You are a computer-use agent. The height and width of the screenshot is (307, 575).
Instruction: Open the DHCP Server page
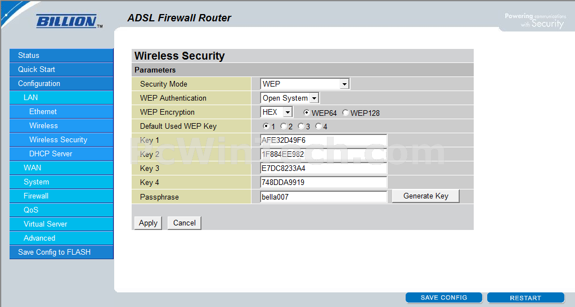click(61, 153)
